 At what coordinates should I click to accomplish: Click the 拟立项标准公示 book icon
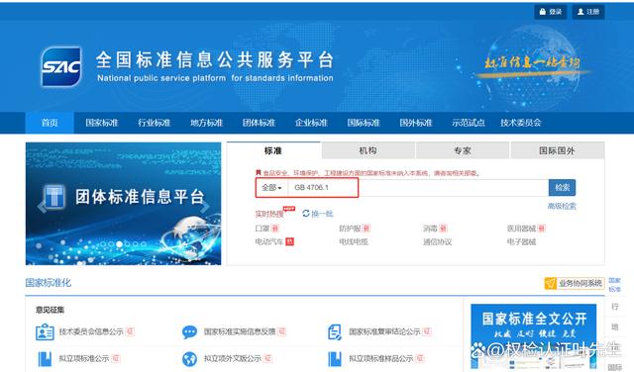pyautogui.click(x=45, y=359)
